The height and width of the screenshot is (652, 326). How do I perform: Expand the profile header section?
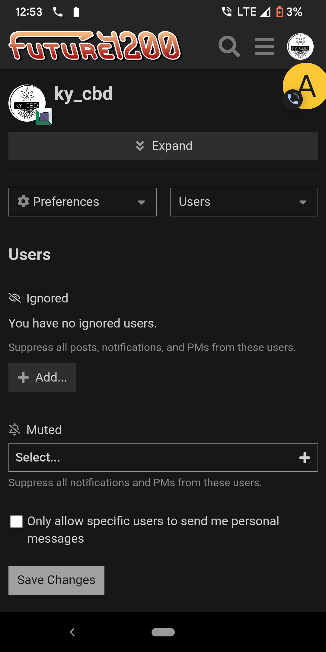[163, 146]
